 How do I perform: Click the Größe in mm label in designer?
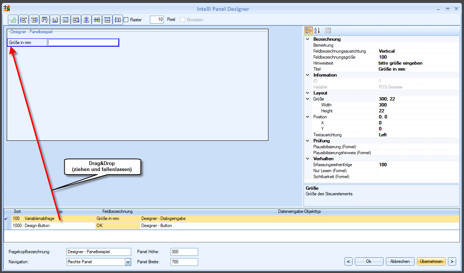pos(21,43)
